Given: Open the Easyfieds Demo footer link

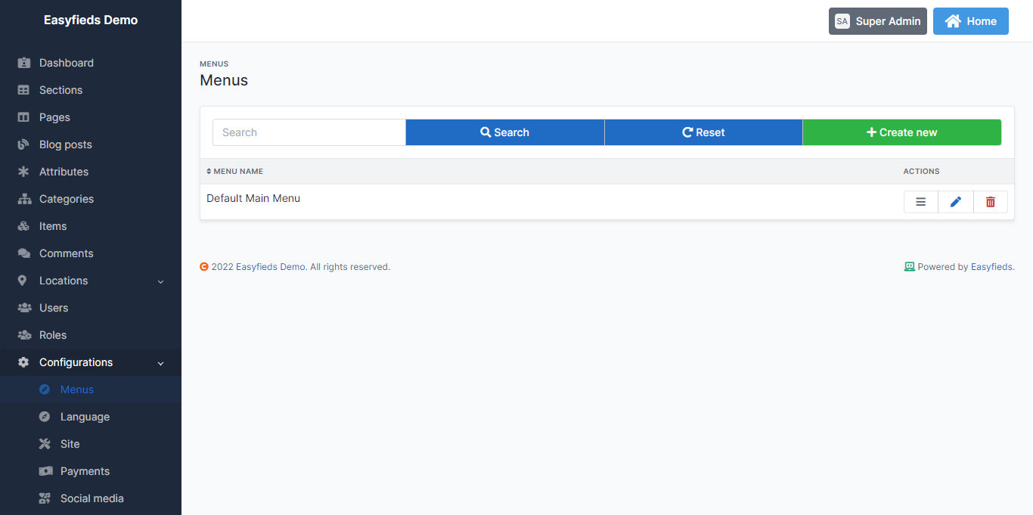Looking at the screenshot, I should click(271, 267).
